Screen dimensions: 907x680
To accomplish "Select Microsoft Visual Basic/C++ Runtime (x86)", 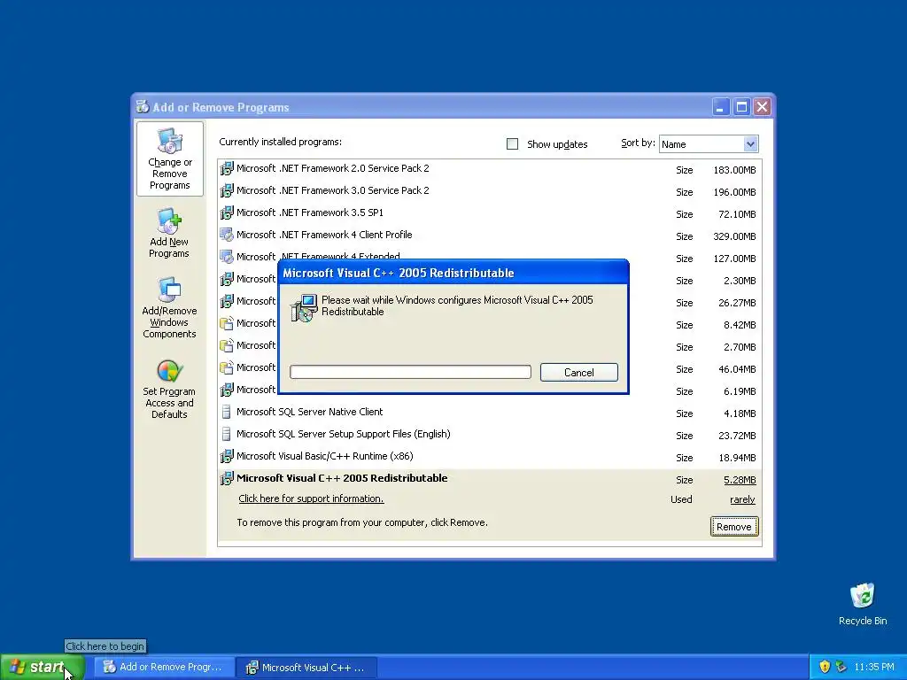I will click(489, 456).
